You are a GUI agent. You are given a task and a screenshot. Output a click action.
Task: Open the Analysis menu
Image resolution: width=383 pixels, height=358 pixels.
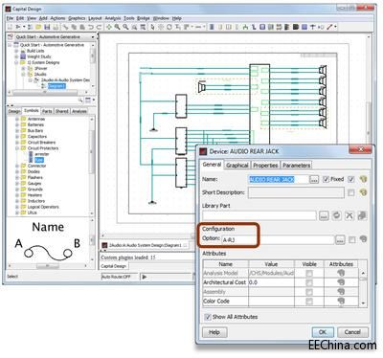click(x=113, y=18)
